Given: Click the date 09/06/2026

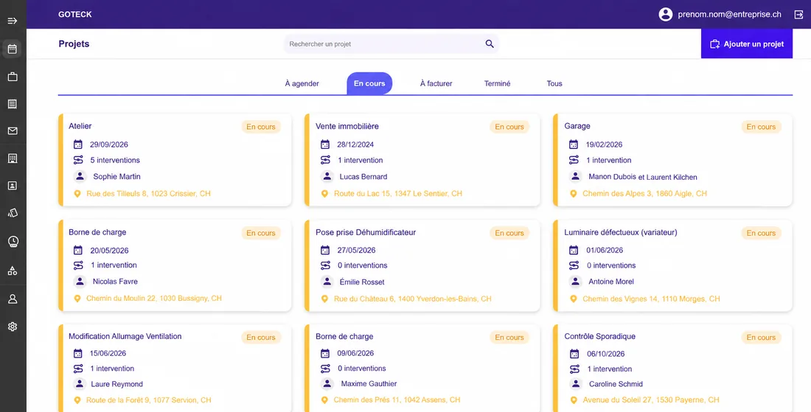Looking at the screenshot, I should (355, 354).
